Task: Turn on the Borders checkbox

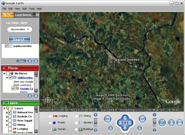Action: pos(76,123)
